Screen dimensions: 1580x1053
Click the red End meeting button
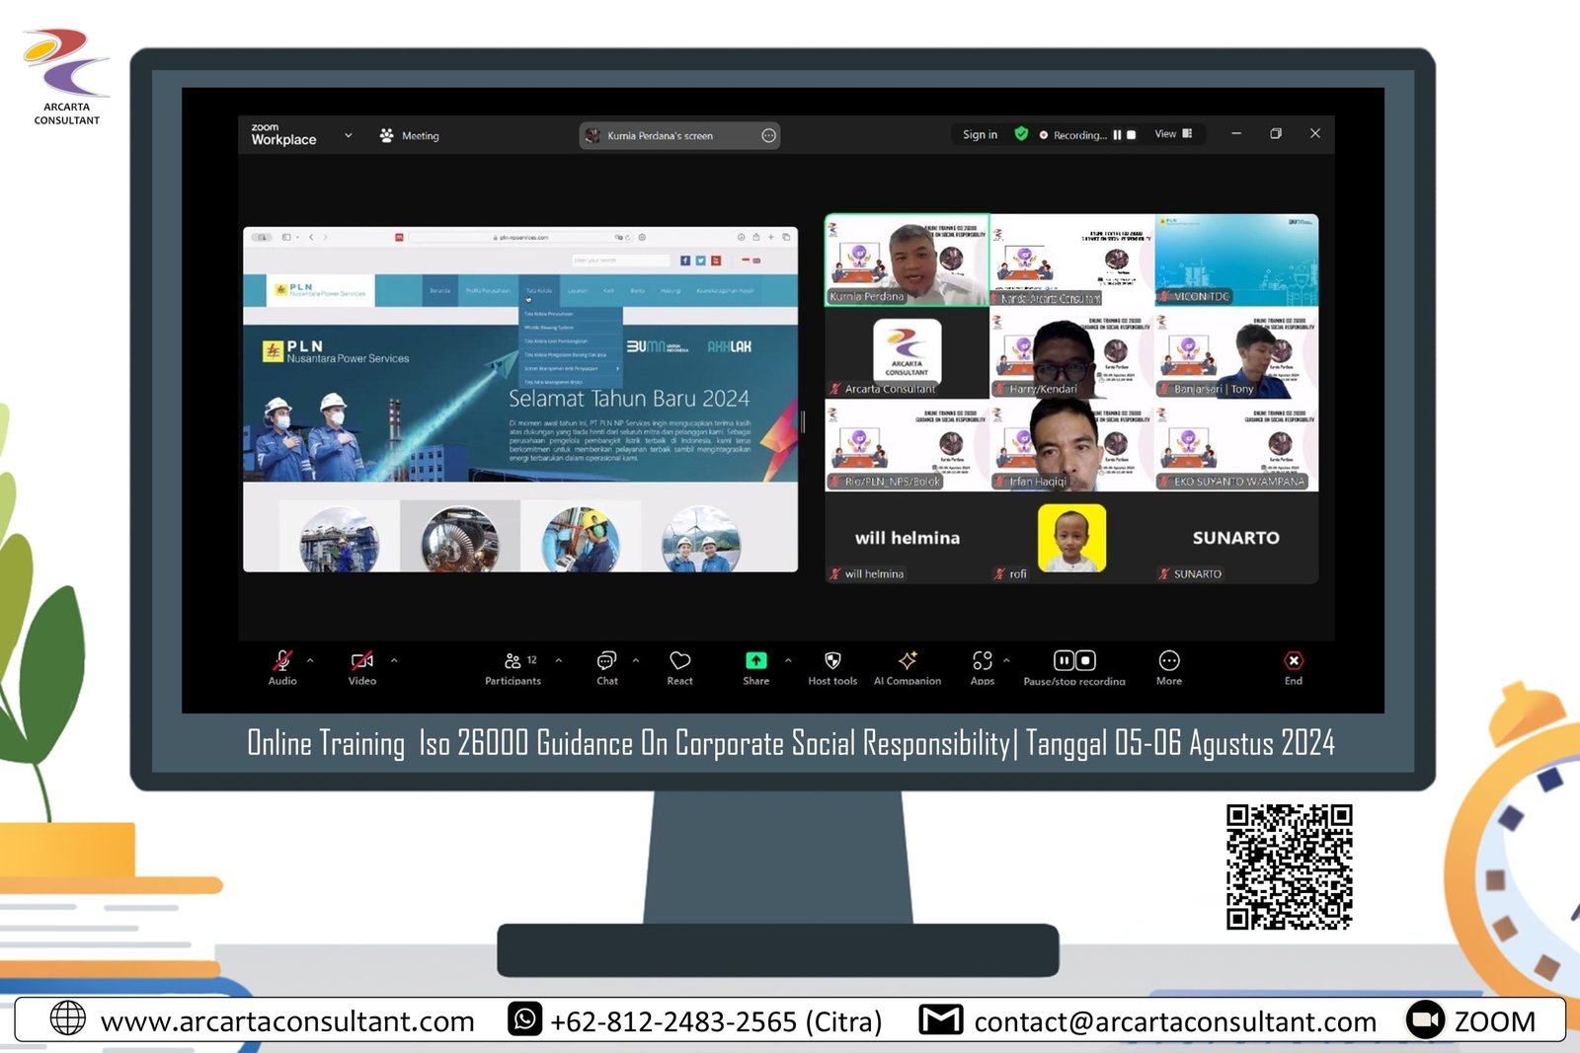[1293, 661]
